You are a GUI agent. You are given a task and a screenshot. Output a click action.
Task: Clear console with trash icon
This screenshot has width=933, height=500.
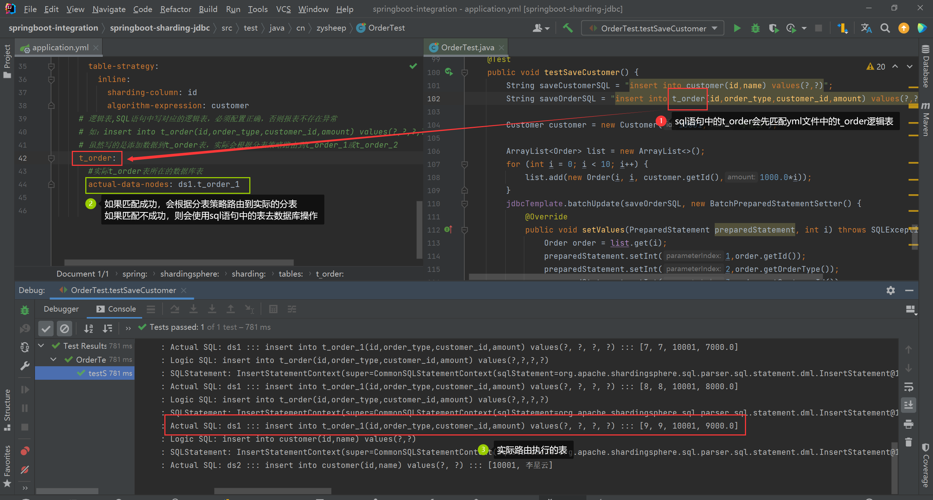click(x=909, y=442)
